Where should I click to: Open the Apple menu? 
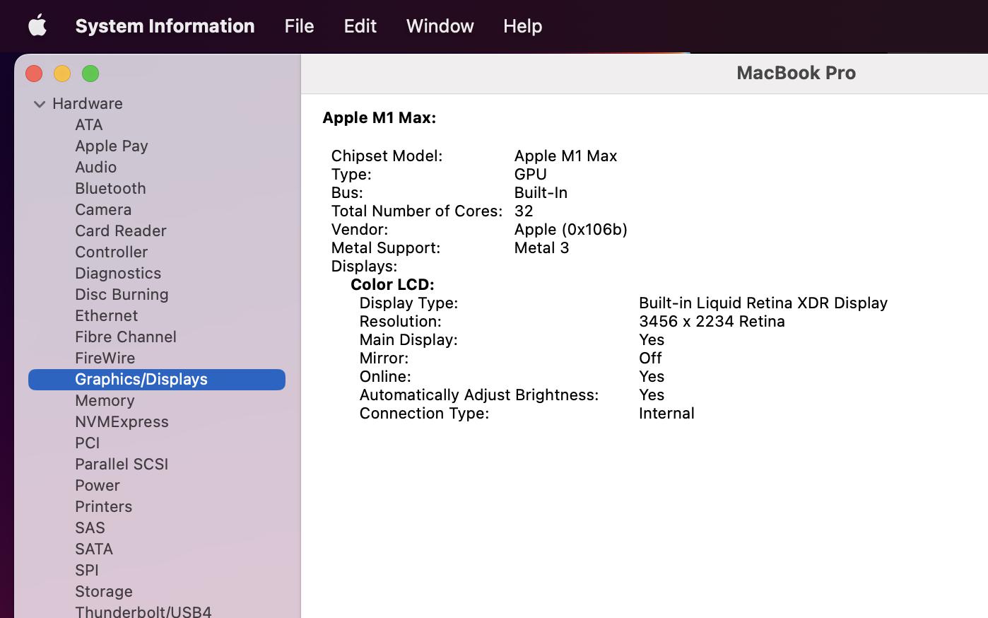click(37, 25)
